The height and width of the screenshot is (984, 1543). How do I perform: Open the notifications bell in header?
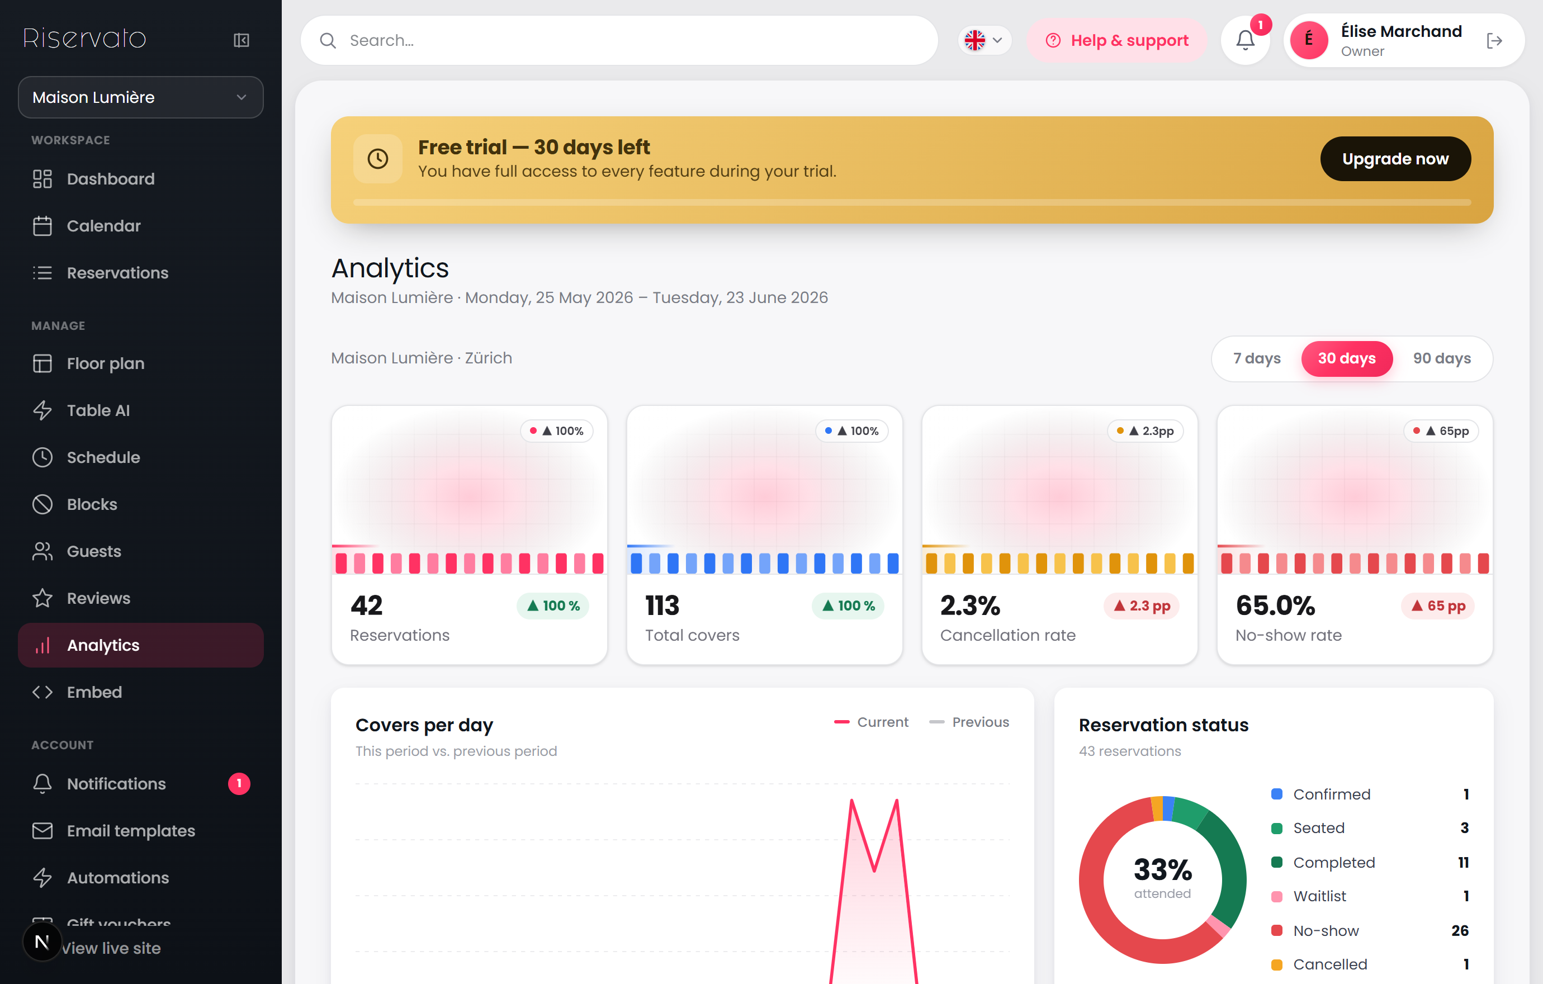1245,40
